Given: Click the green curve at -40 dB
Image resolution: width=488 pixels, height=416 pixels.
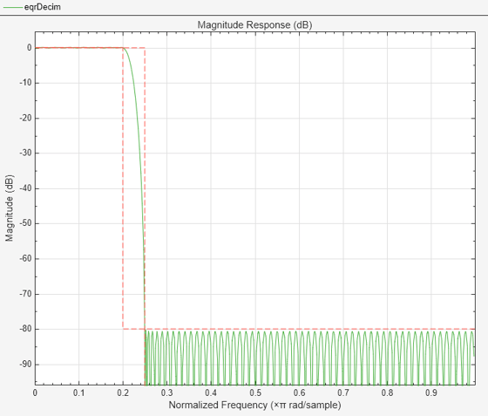Looking at the screenshot, I should 142,188.
